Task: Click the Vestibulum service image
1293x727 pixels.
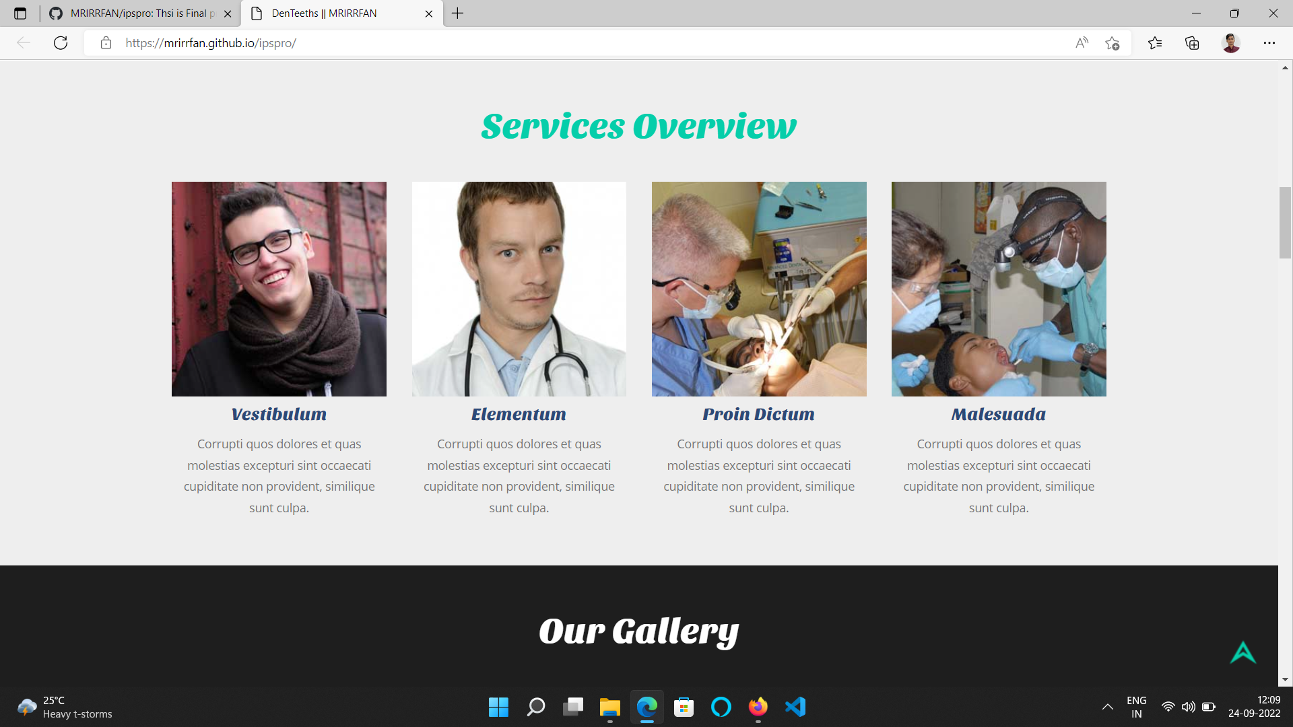Action: [279, 289]
